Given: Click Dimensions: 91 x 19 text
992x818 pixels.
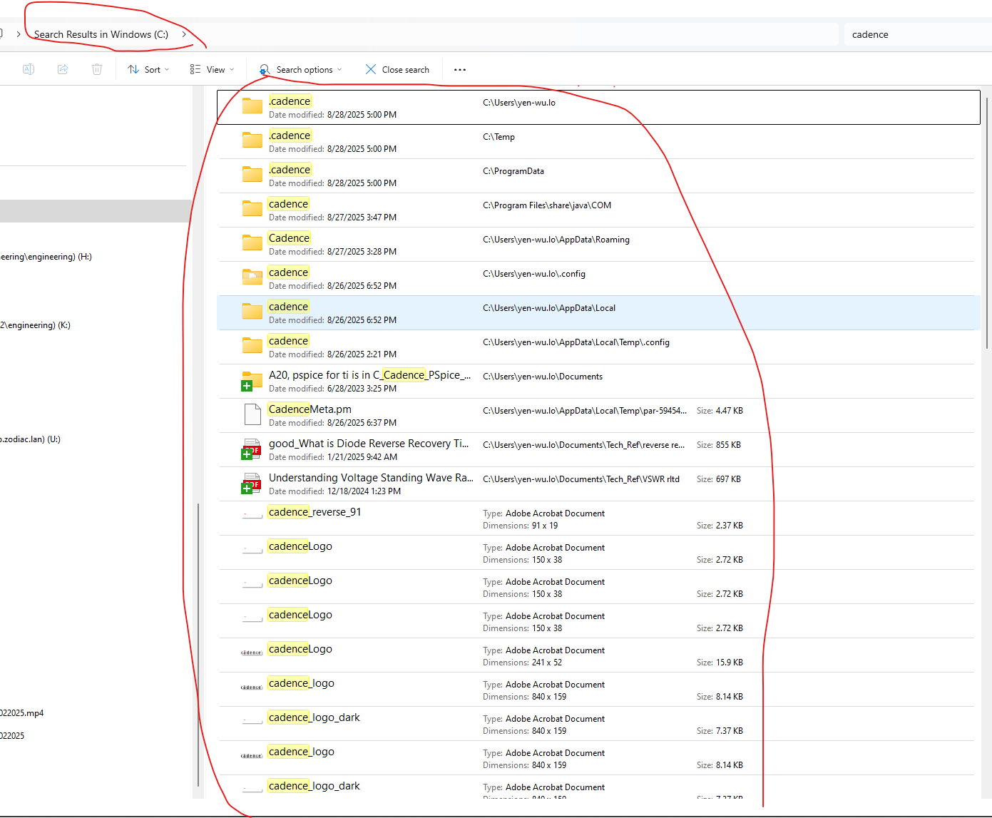Looking at the screenshot, I should (521, 526).
